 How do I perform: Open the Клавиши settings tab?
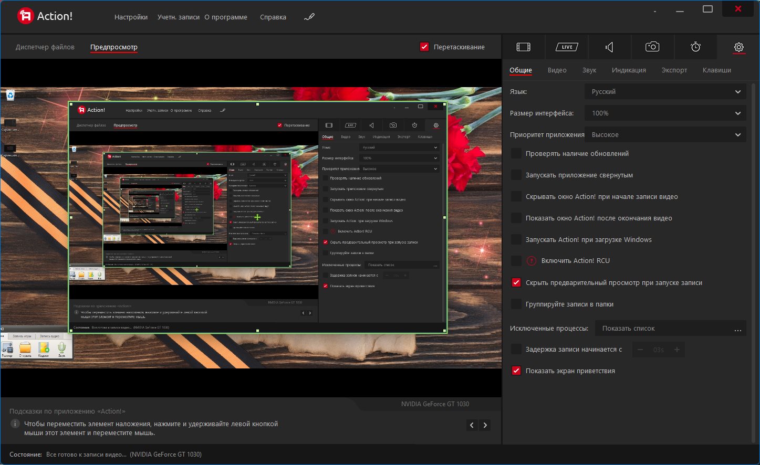click(716, 70)
